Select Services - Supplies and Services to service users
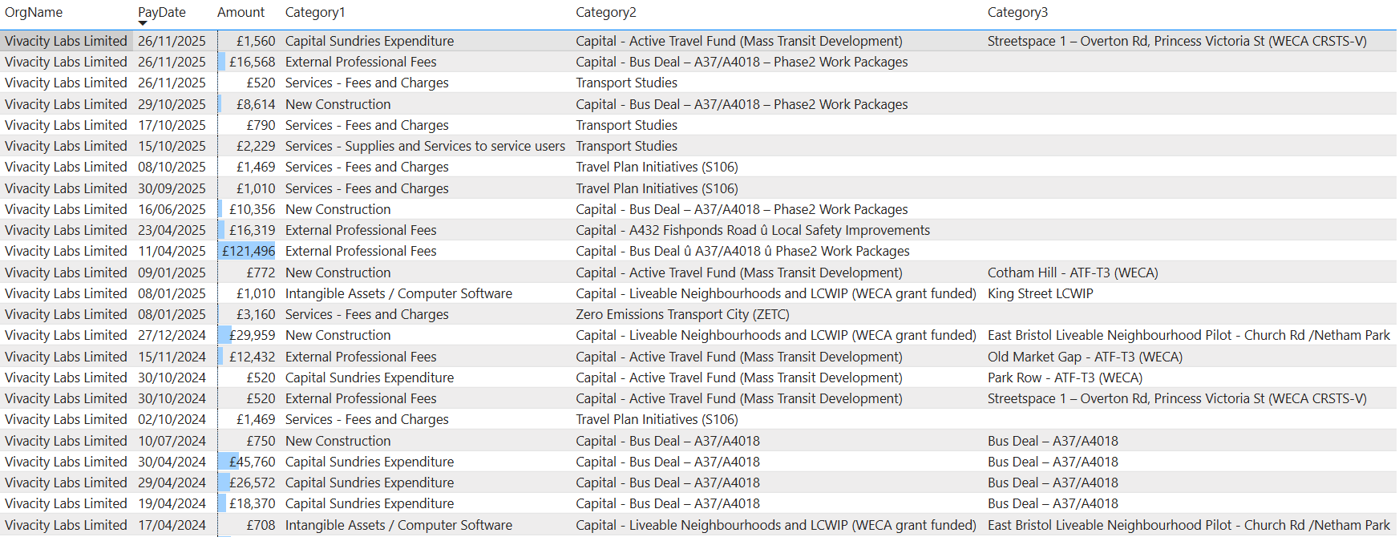The image size is (1399, 537). pyautogui.click(x=425, y=146)
